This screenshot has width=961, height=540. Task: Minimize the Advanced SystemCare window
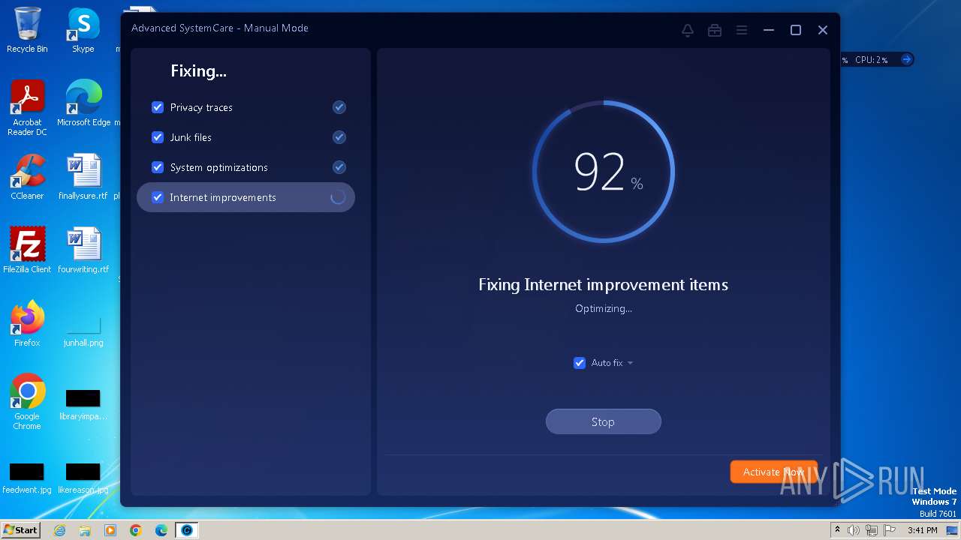point(768,30)
